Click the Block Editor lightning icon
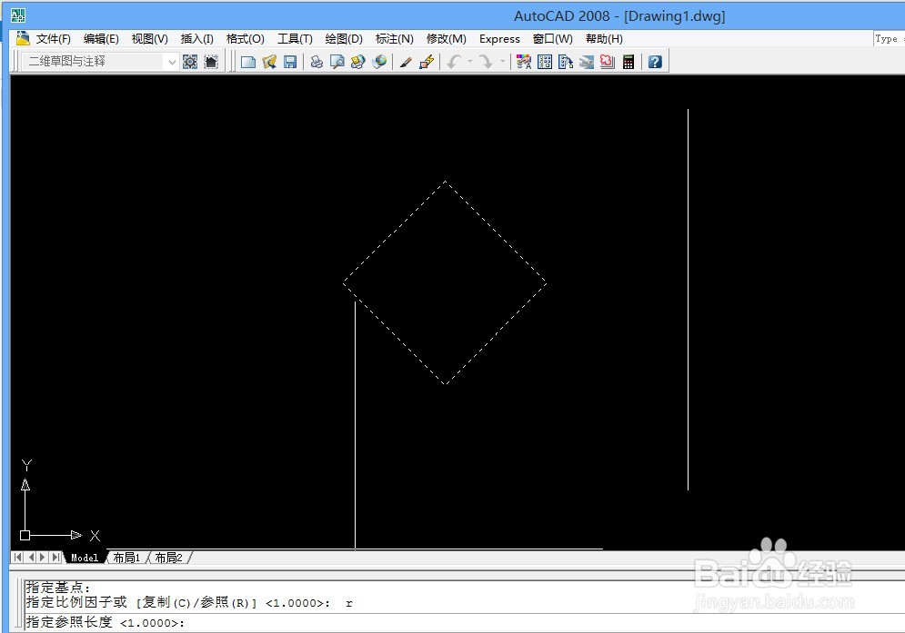 coord(427,62)
